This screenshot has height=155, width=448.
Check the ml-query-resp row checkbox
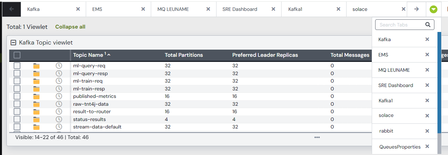17,73
